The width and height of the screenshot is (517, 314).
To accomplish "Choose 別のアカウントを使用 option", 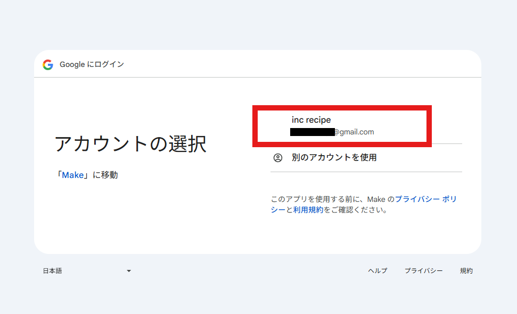I will 366,158.
